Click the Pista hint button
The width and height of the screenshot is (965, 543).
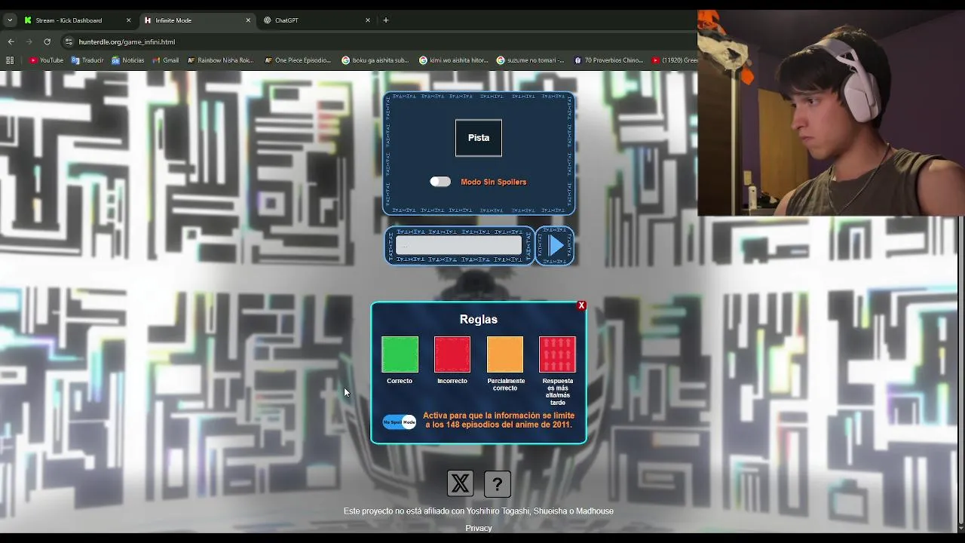pyautogui.click(x=479, y=138)
